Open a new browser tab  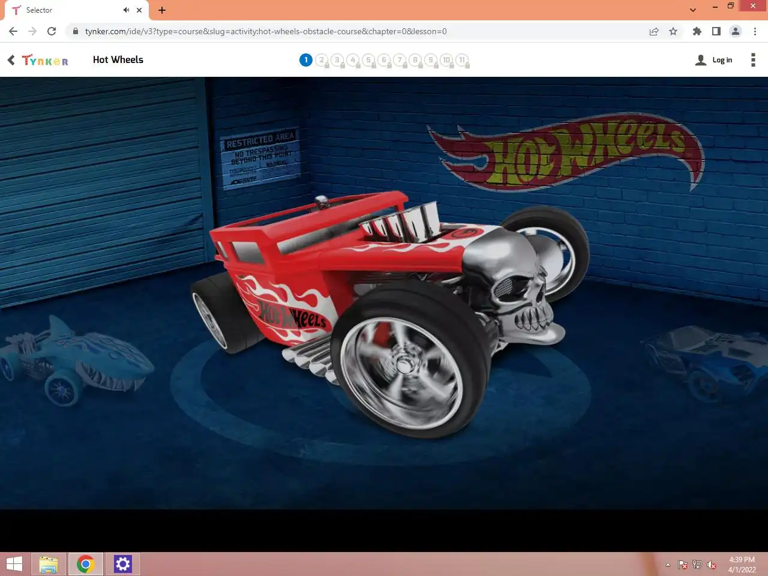click(162, 10)
